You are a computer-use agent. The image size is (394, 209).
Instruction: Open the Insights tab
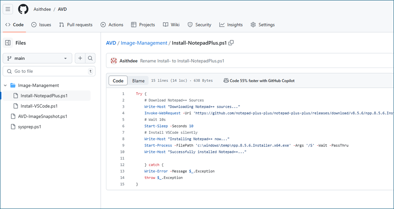tap(231, 25)
